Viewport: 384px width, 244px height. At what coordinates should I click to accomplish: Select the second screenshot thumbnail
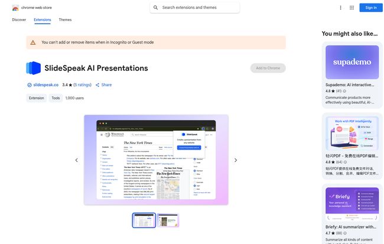(168, 220)
